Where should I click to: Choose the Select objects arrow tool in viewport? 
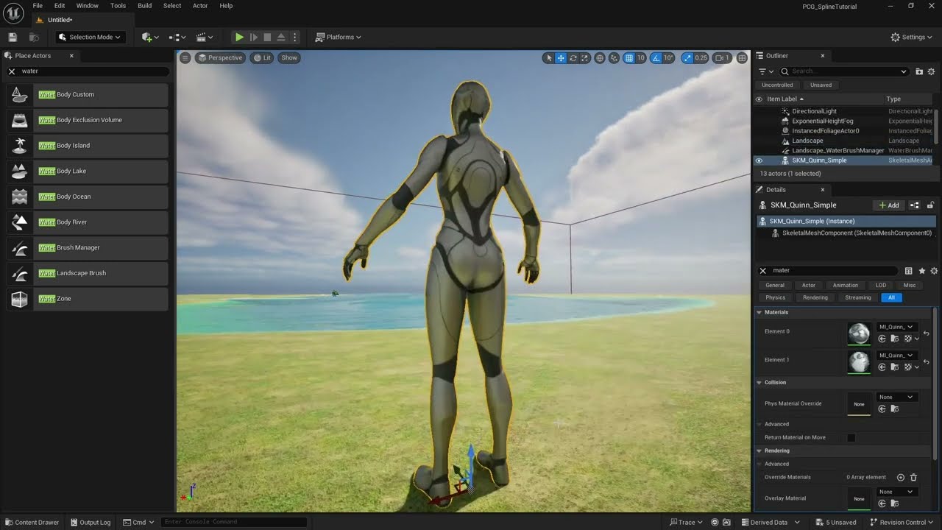[x=549, y=57]
